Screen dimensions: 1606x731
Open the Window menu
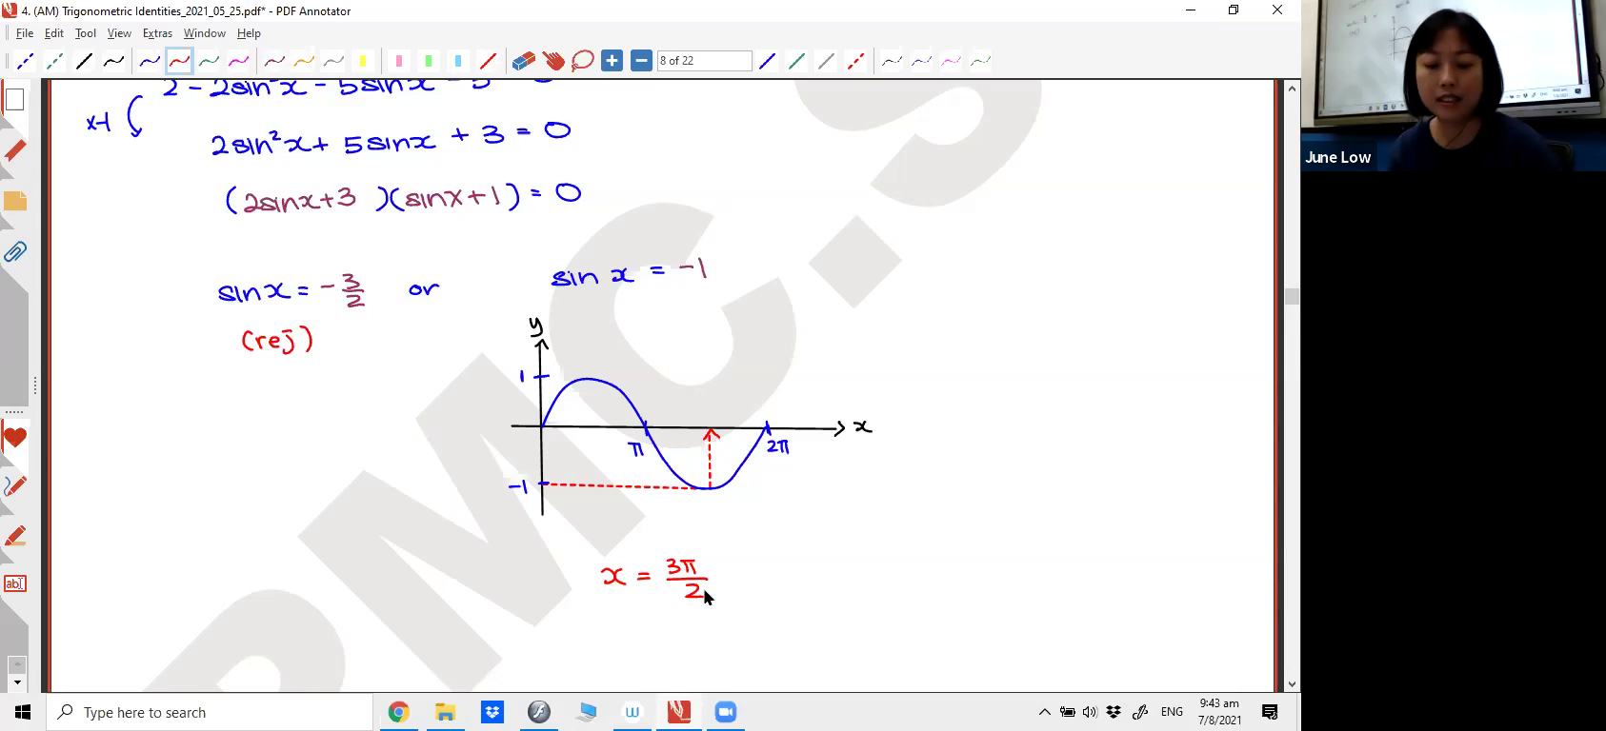pyautogui.click(x=204, y=33)
